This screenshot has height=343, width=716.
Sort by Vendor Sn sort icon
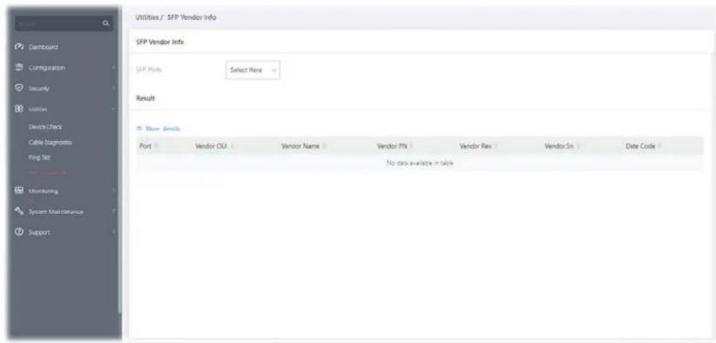(x=578, y=146)
